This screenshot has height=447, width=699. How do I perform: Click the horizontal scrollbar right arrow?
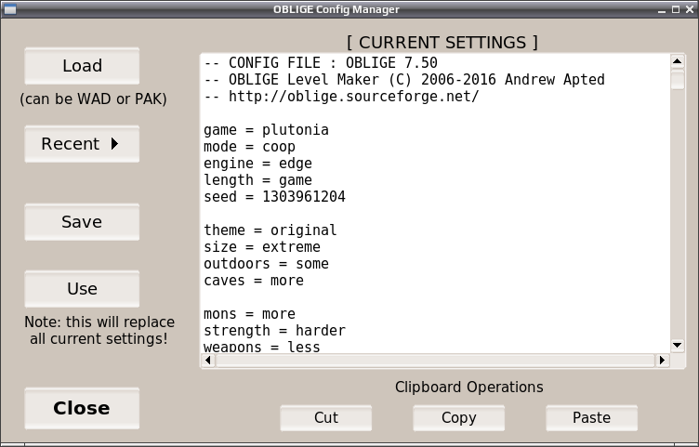(x=662, y=360)
